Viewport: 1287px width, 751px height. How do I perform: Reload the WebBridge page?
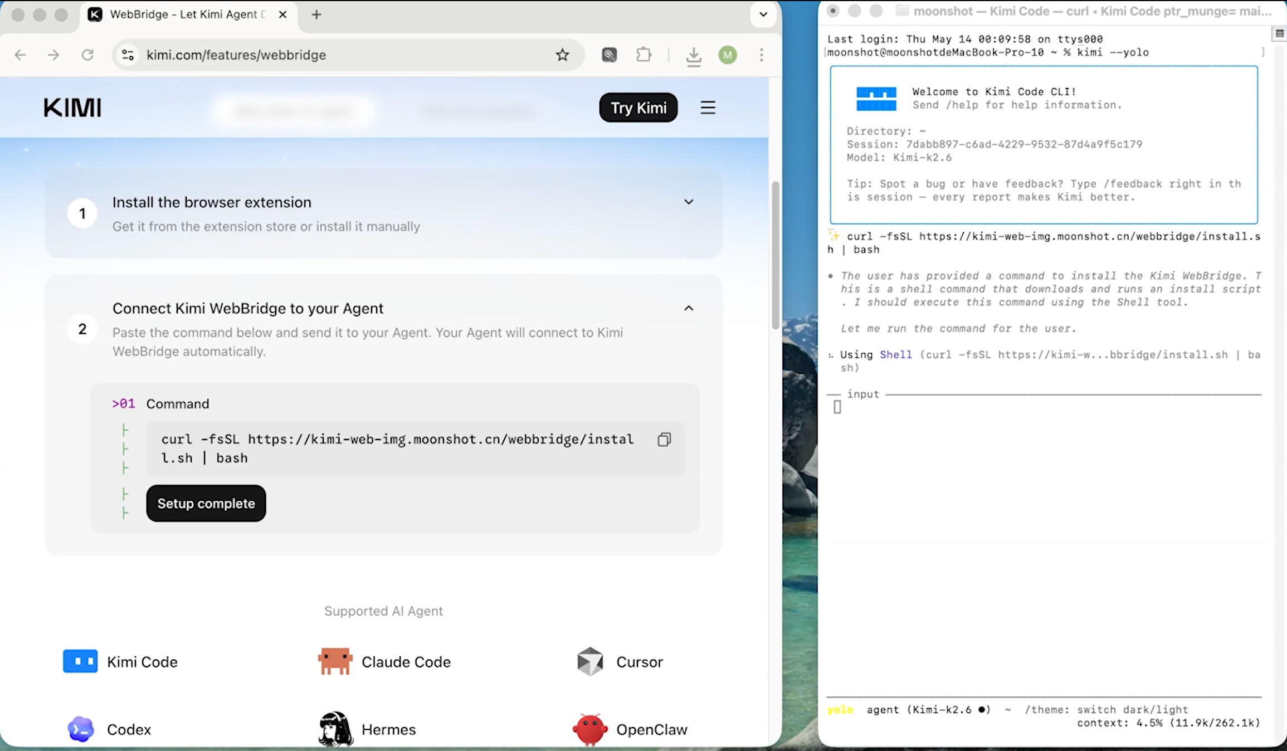(x=87, y=55)
